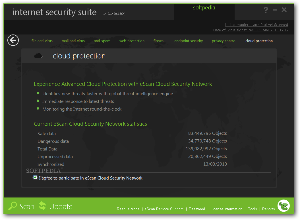Screen dimensions: 300x220
Task: Open Rescue Mode
Action: (128, 209)
